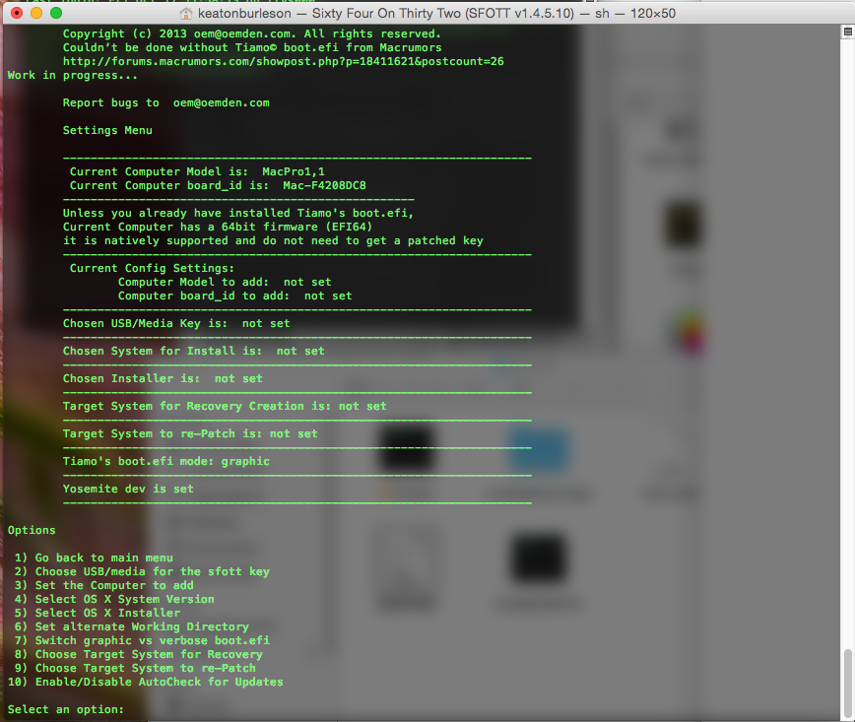
Task: Click option '1) Go back to main menu'
Action: click(94, 558)
